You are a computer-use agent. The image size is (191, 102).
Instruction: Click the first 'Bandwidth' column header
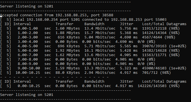[94, 24]
